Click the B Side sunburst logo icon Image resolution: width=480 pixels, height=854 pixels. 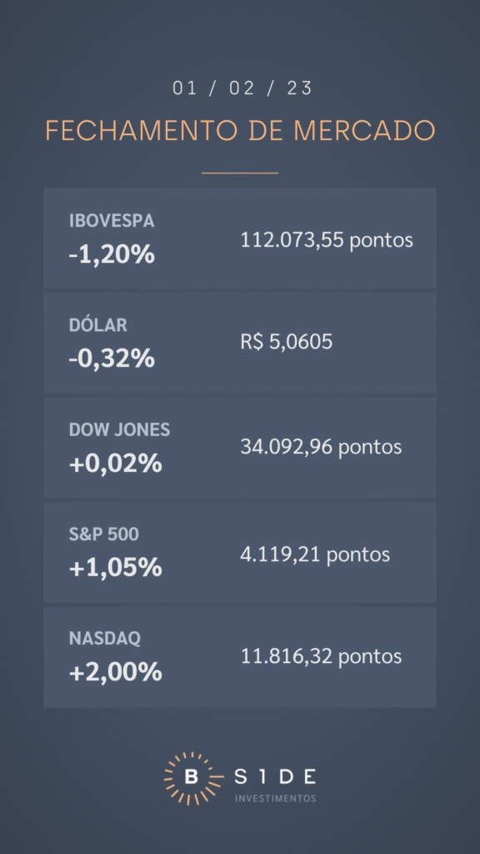[x=193, y=778]
